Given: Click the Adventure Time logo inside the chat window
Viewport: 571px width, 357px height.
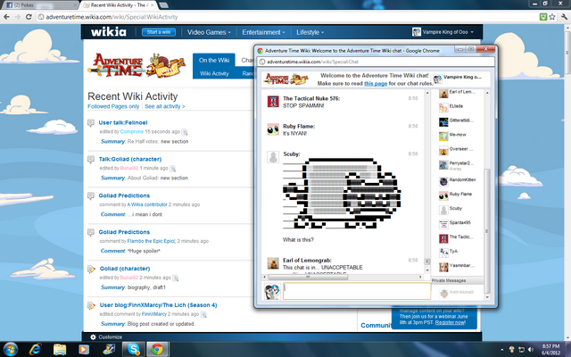Looking at the screenshot, I should click(x=286, y=79).
